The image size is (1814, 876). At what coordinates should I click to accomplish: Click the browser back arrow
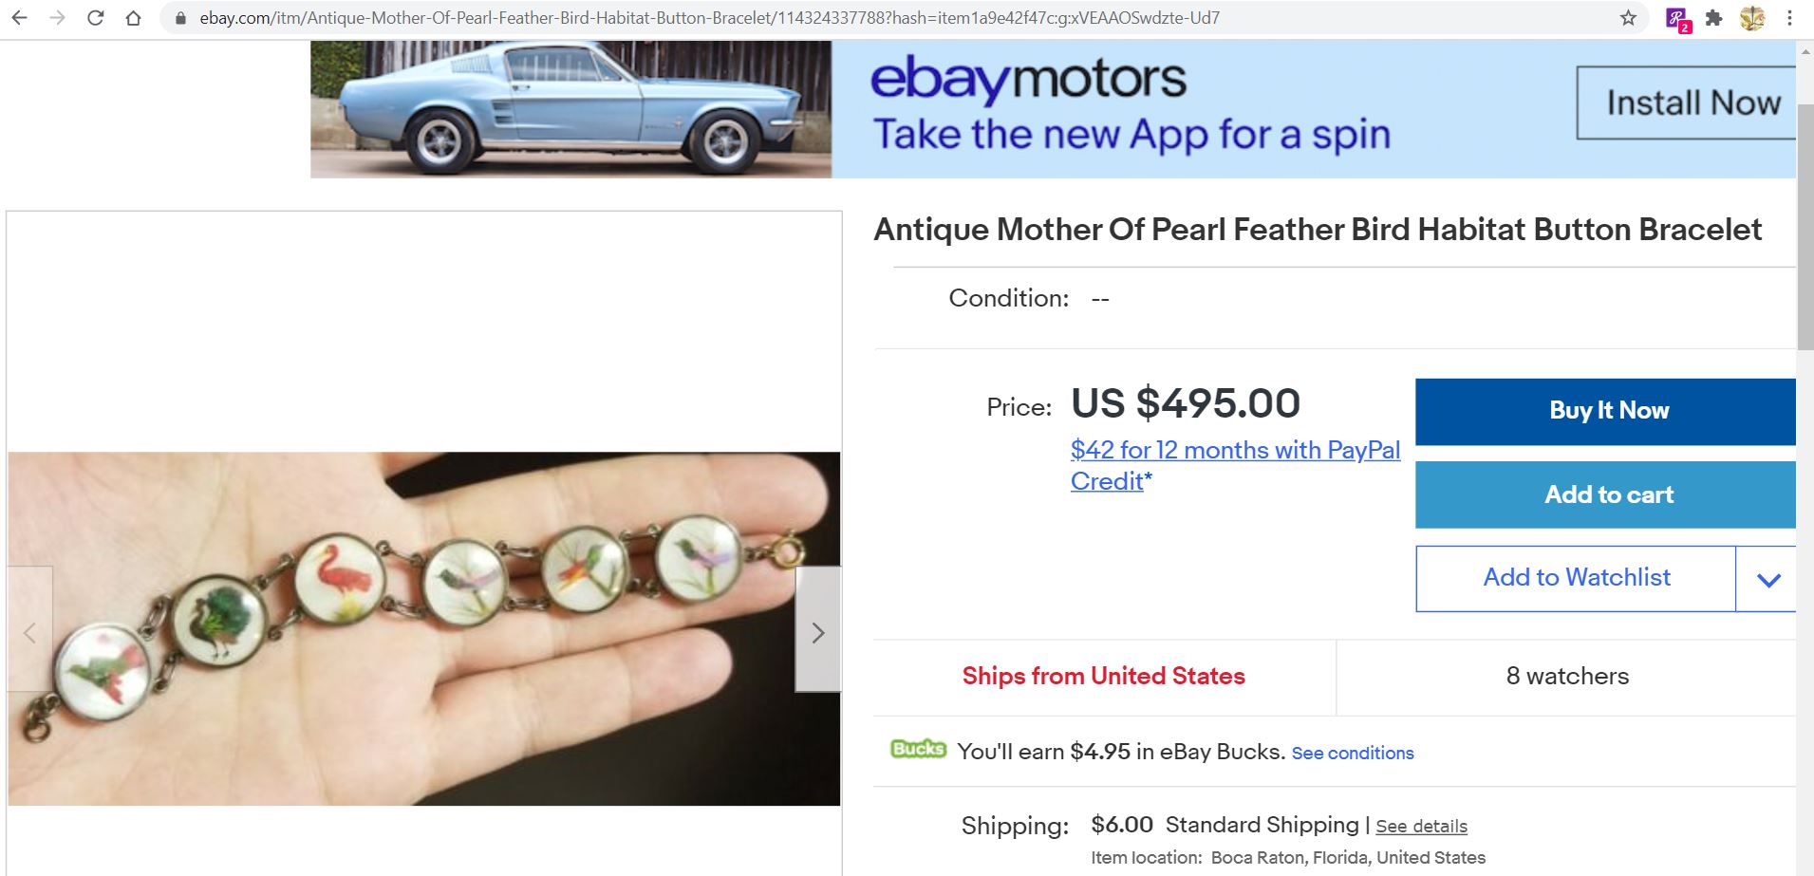pyautogui.click(x=19, y=18)
